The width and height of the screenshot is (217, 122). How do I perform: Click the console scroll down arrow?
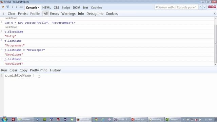(216, 64)
